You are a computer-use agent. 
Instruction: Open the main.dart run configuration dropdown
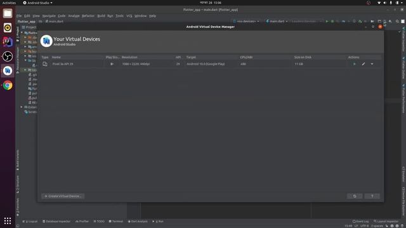(x=277, y=21)
